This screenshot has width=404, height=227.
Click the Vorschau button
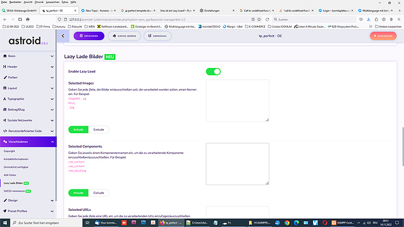point(157,36)
